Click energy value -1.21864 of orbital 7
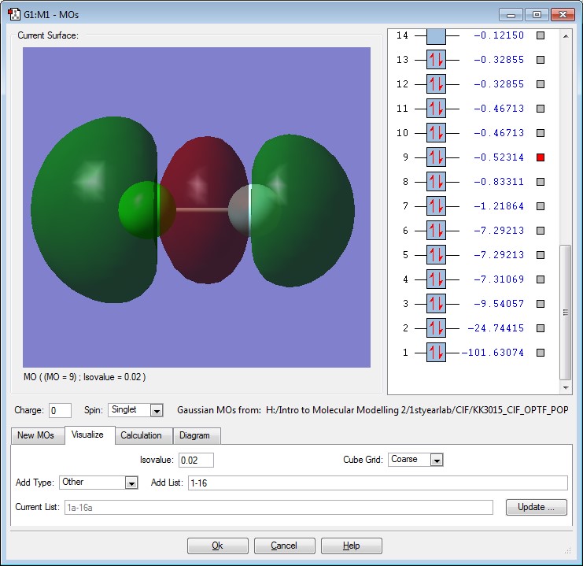The width and height of the screenshot is (583, 566). pos(499,206)
